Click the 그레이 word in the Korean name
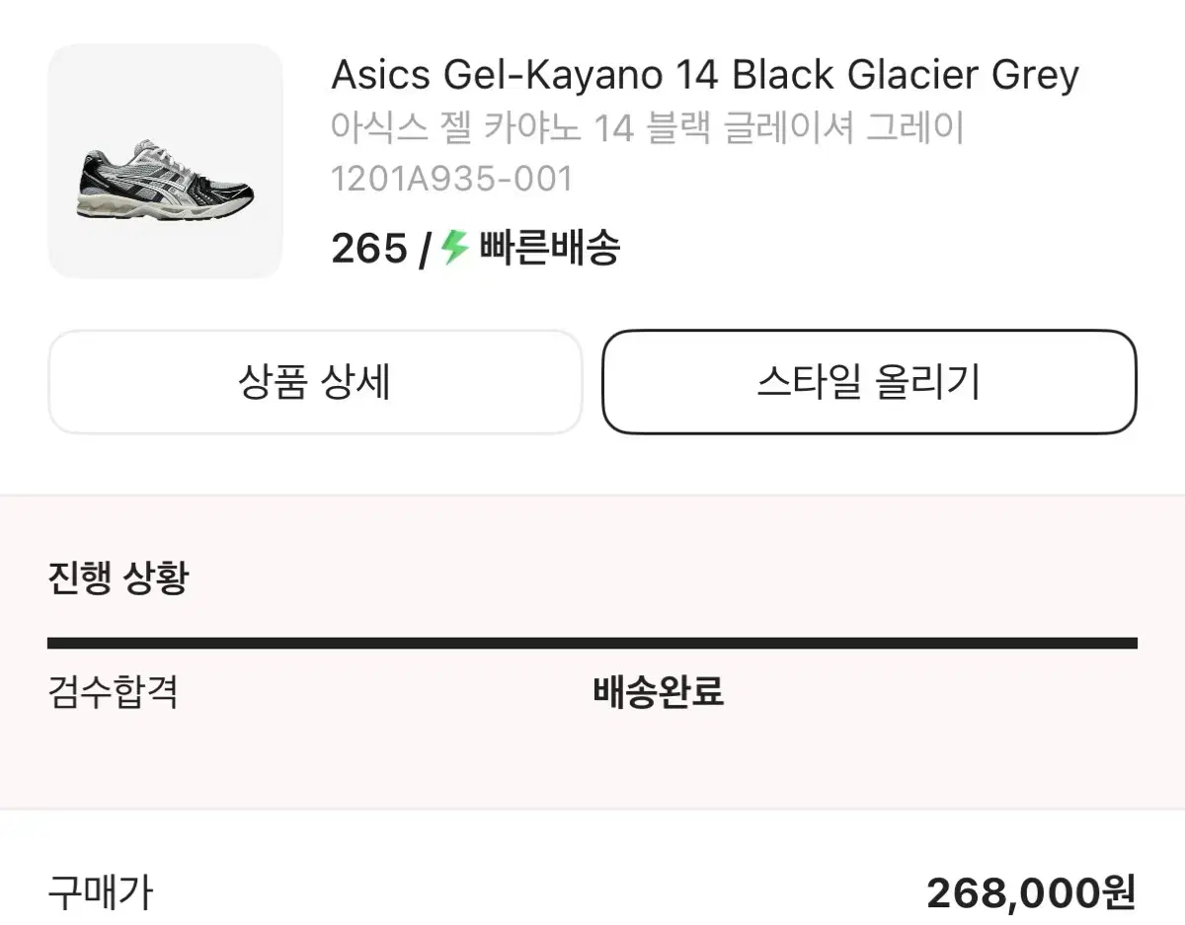Viewport: 1185px width, 925px height. [x=914, y=127]
